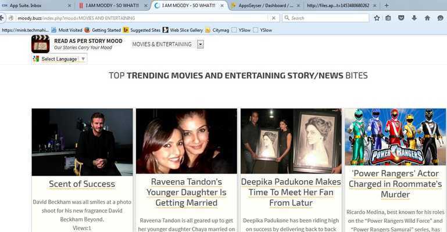The image size is (447, 232).
Task: Click the bookmark star icon in toolbar
Action: [377, 18]
